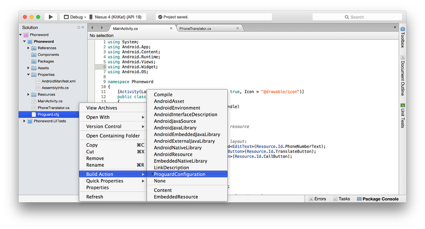
Task: Click the Phoneword solution icon
Action: point(26,35)
